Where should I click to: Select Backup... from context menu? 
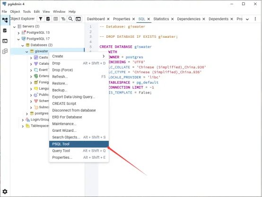click(79, 90)
